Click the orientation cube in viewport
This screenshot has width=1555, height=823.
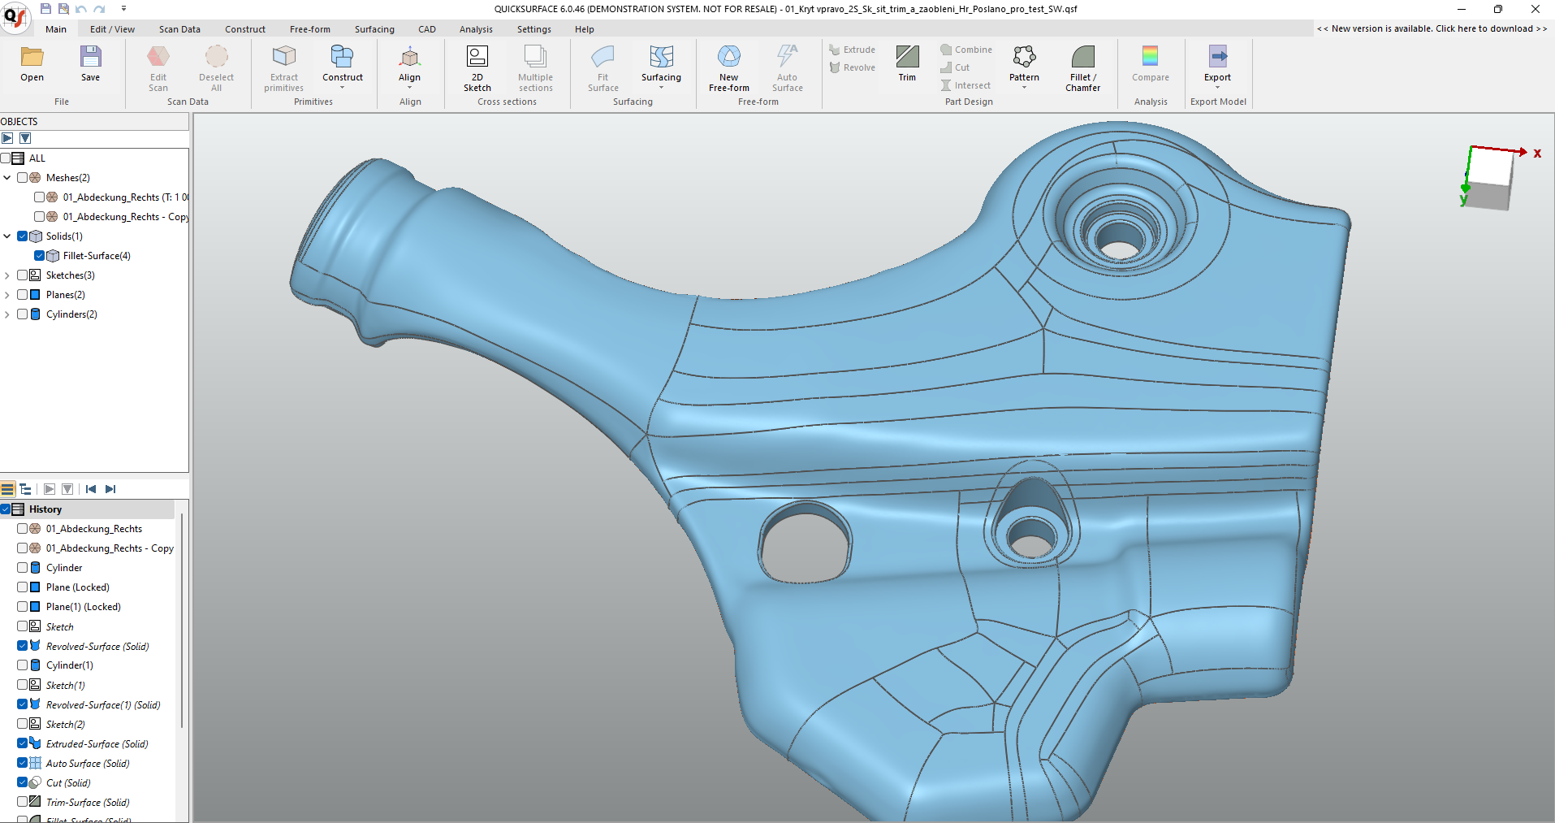(x=1490, y=179)
